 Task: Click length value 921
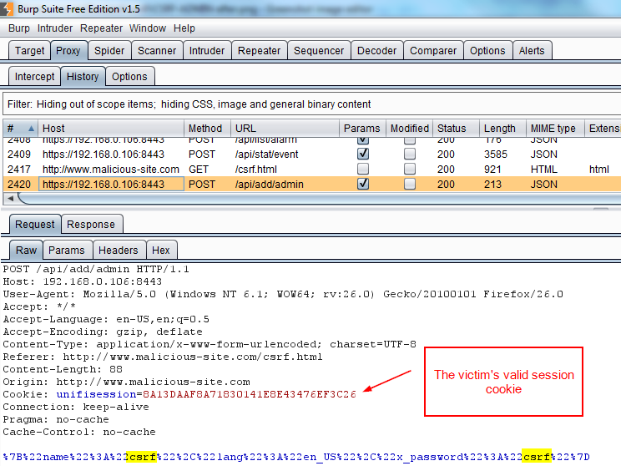point(492,170)
